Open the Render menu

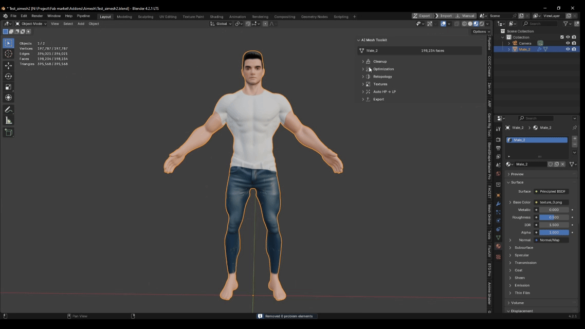pyautogui.click(x=37, y=16)
